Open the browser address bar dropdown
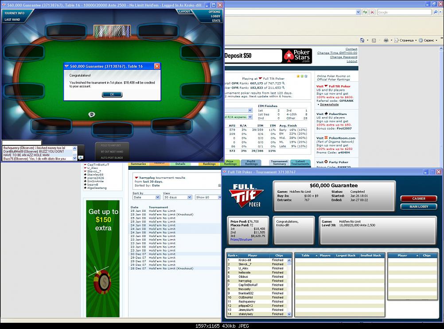 pyautogui.click(x=358, y=12)
